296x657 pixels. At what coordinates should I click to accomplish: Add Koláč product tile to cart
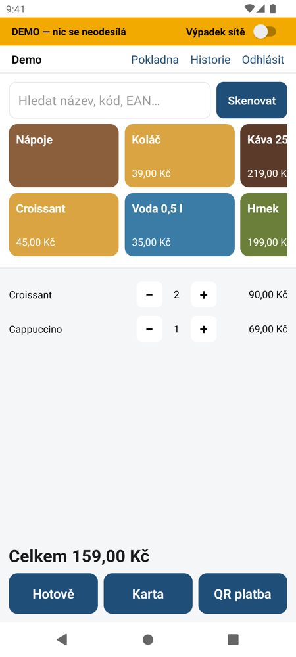click(180, 156)
